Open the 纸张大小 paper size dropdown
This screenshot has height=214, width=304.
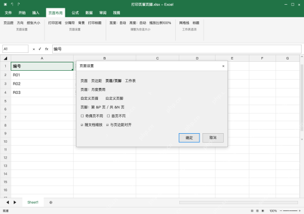(x=33, y=23)
